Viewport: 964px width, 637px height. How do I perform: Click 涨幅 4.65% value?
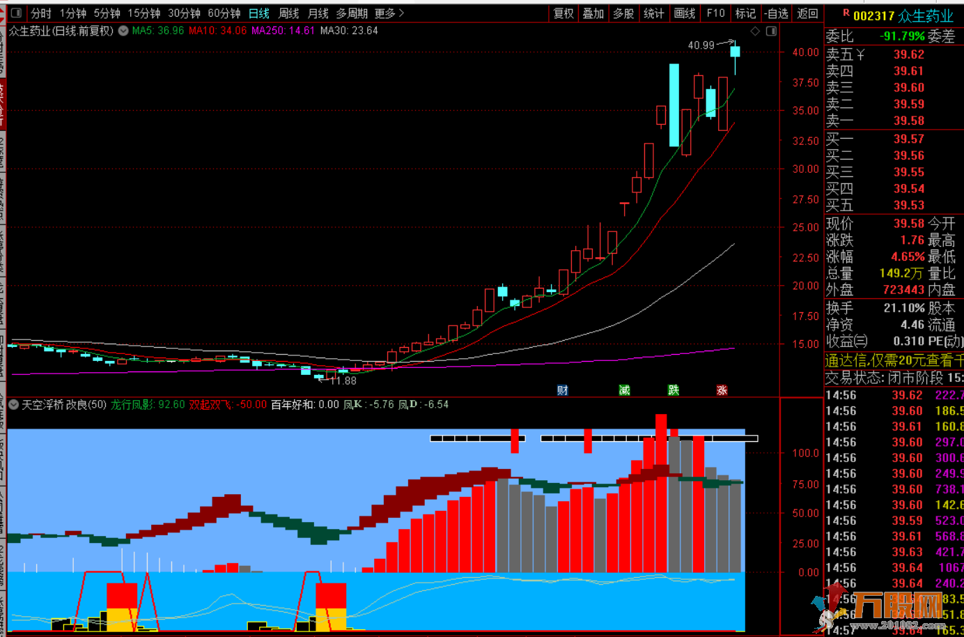[x=908, y=256]
